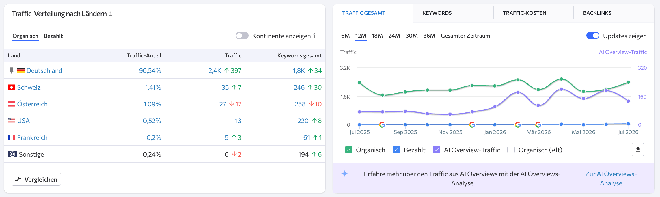Select the 24M time range
Screen dimensions: 660x197
coord(394,36)
